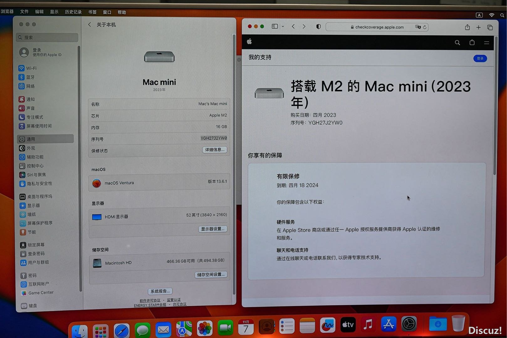Open Apple site hamburger menu

[487, 43]
